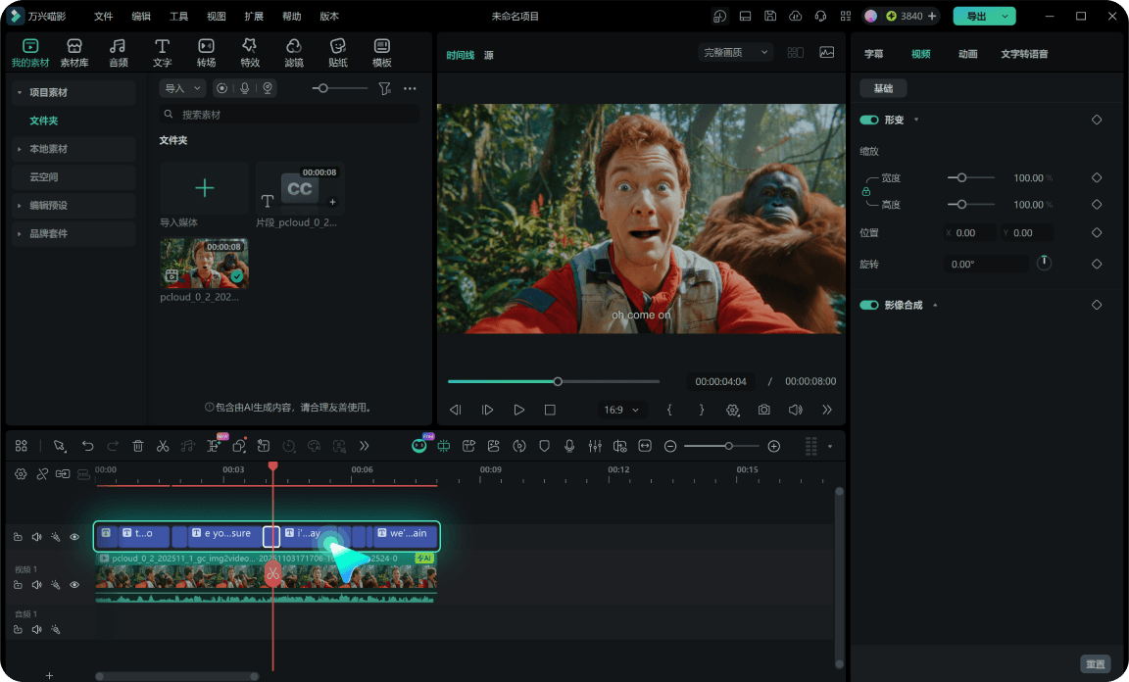
Task: Switch to the 字幕 subtitles tab
Action: (x=873, y=54)
